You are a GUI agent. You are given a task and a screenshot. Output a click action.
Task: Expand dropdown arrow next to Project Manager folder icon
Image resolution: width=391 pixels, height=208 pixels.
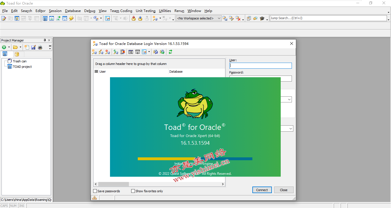click(x=20, y=47)
